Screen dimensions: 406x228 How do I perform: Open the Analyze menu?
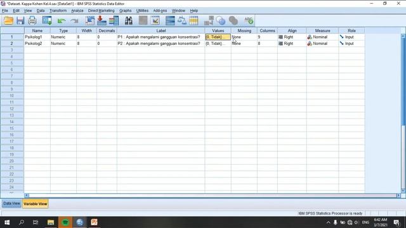[77, 11]
